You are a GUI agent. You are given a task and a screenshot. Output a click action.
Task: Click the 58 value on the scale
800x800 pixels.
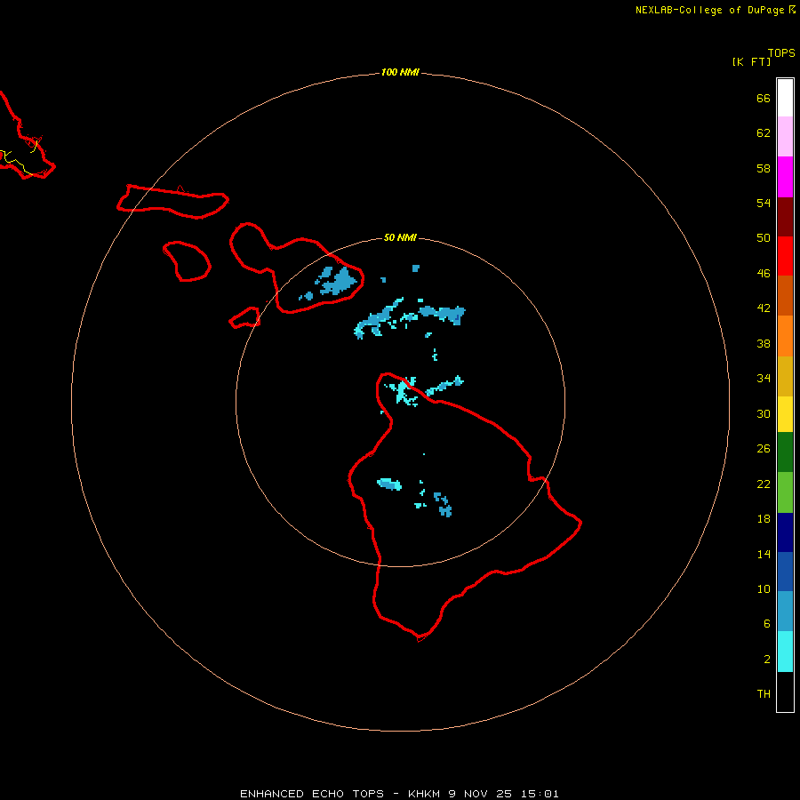pyautogui.click(x=764, y=168)
